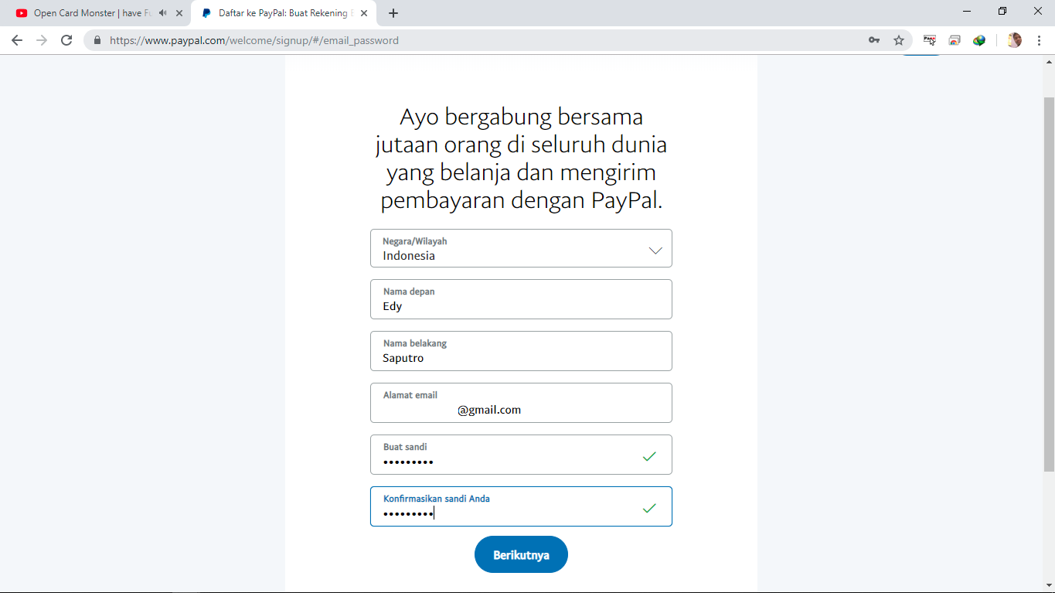Go back using the browser back arrow
Image resolution: width=1055 pixels, height=593 pixels.
click(17, 40)
